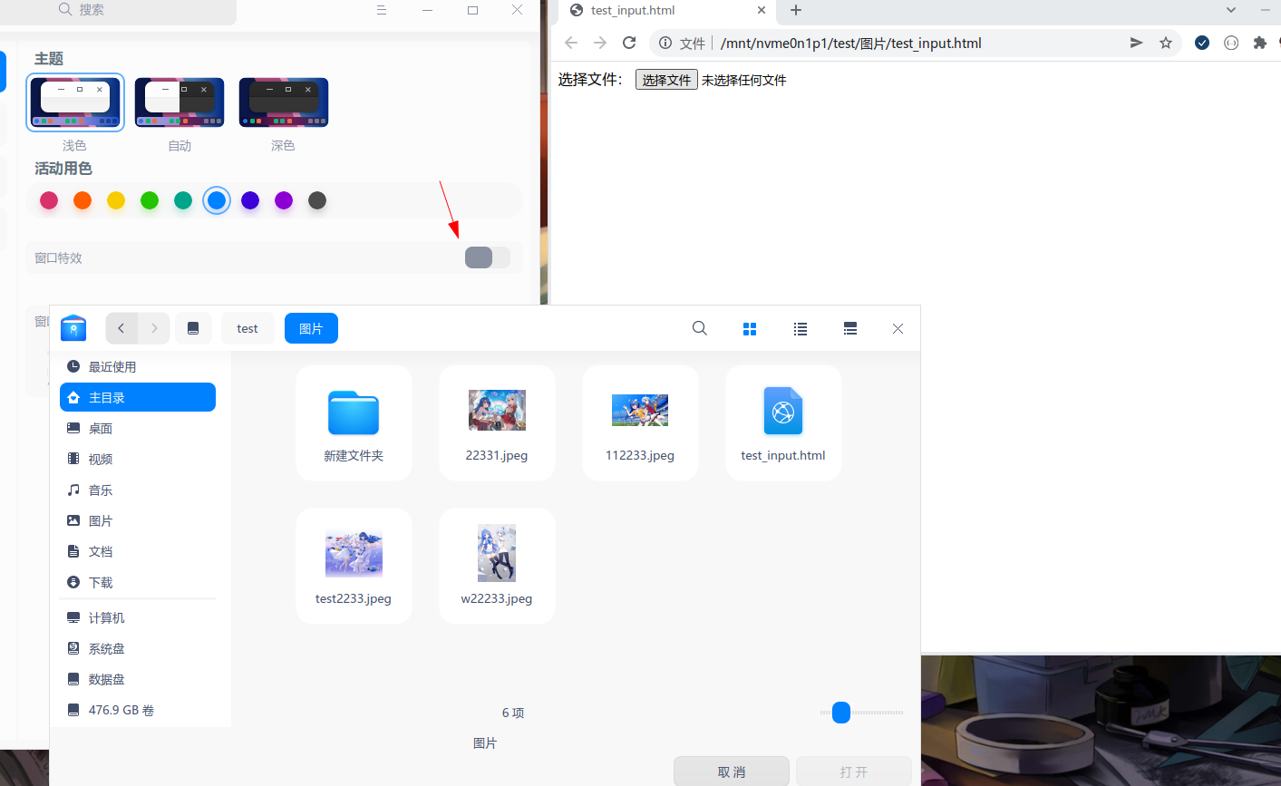
Task: Click the test breadcrumb in path bar
Action: tap(247, 328)
